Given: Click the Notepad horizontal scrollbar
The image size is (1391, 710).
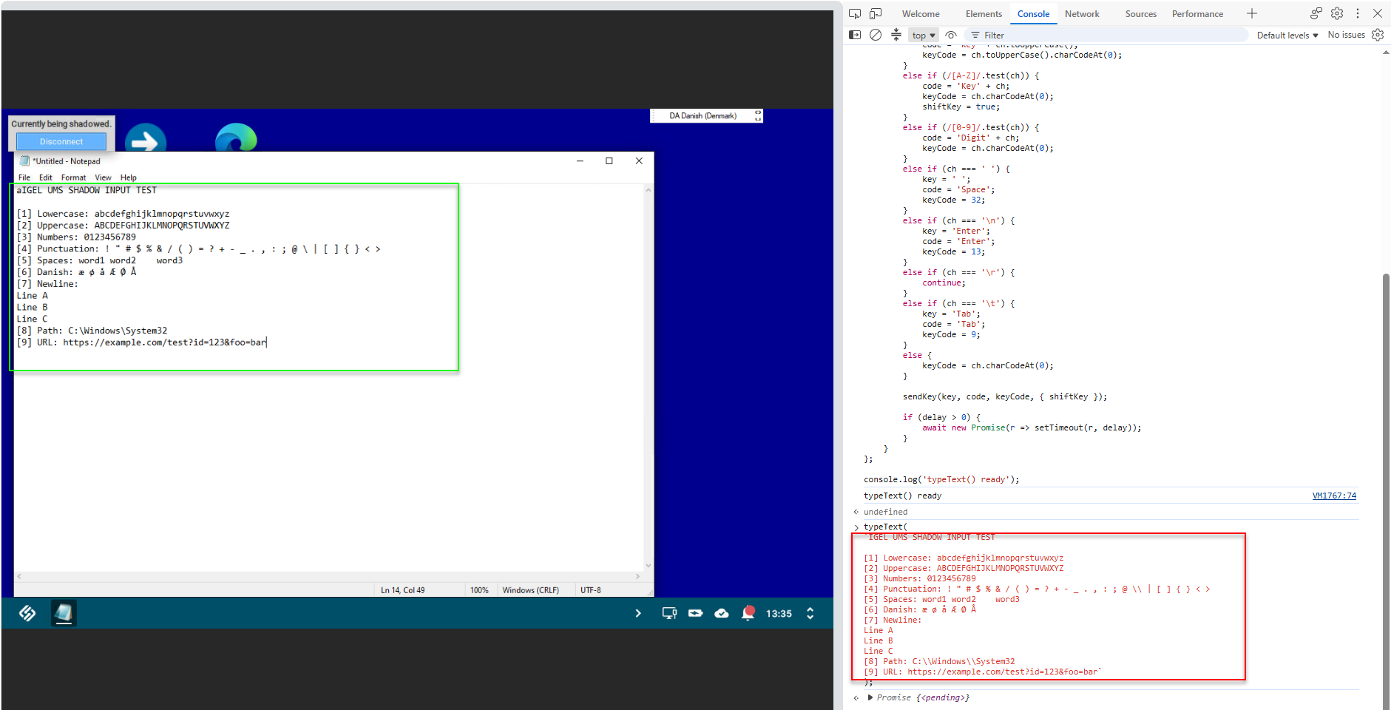Looking at the screenshot, I should [328, 576].
